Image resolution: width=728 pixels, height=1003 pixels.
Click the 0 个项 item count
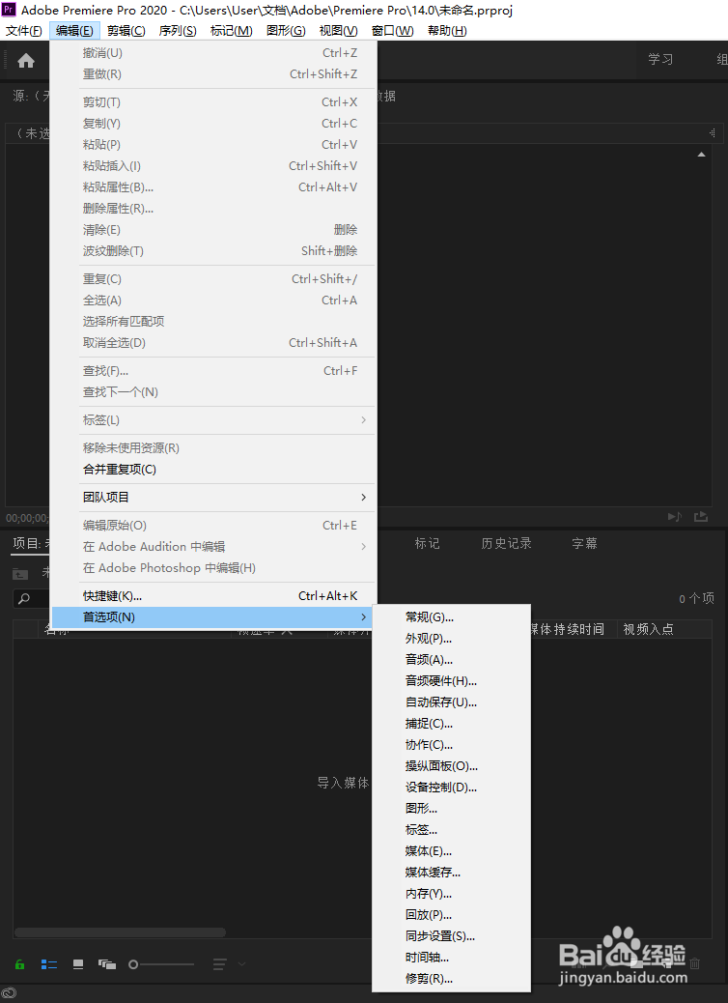(x=697, y=599)
